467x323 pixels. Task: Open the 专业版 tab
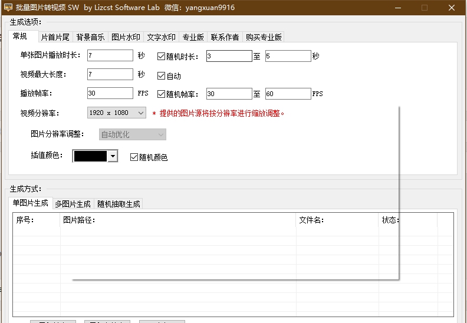193,37
